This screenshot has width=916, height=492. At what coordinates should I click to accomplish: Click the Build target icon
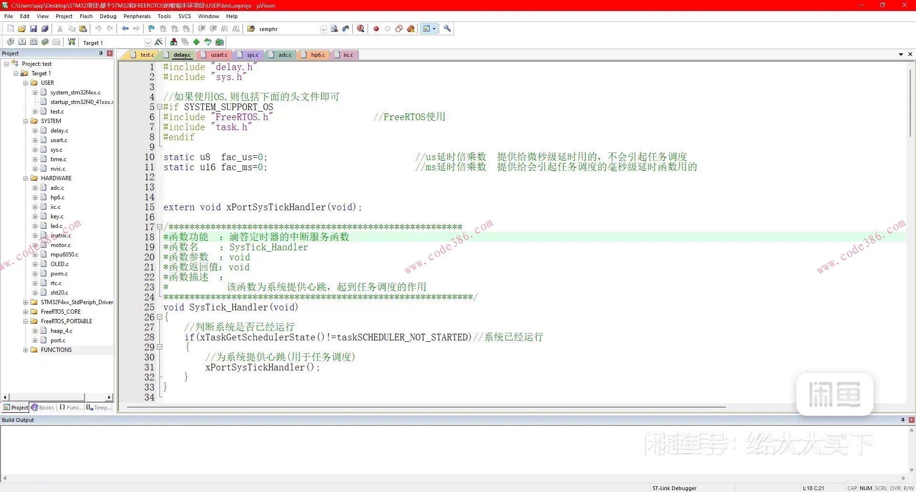point(22,42)
